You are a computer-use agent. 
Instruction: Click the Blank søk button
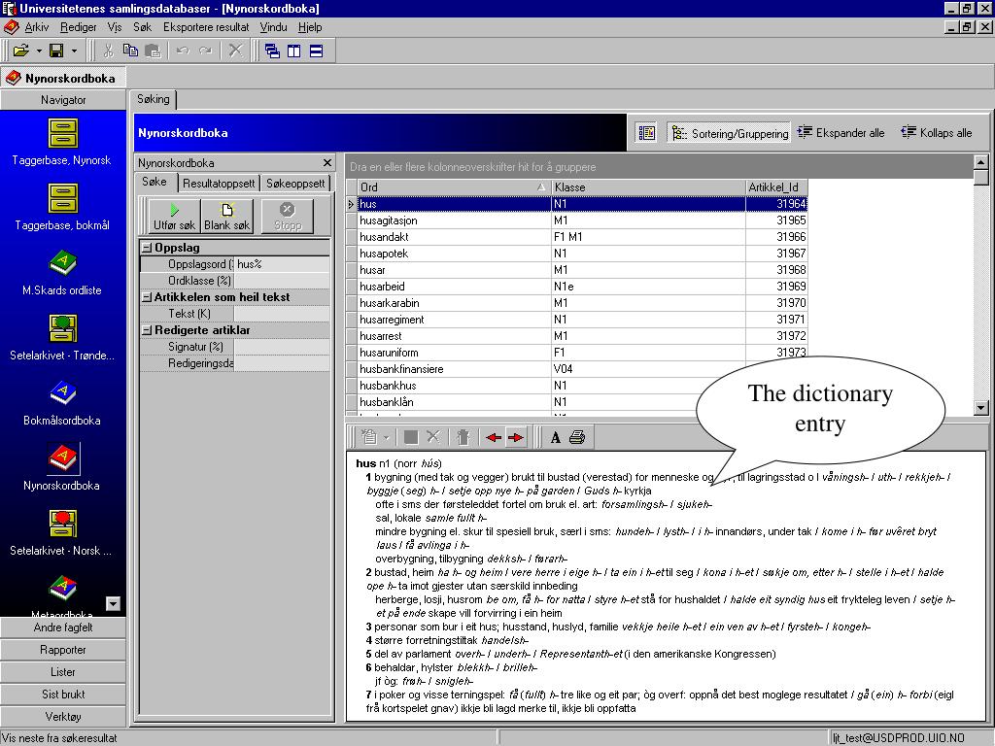pos(227,217)
